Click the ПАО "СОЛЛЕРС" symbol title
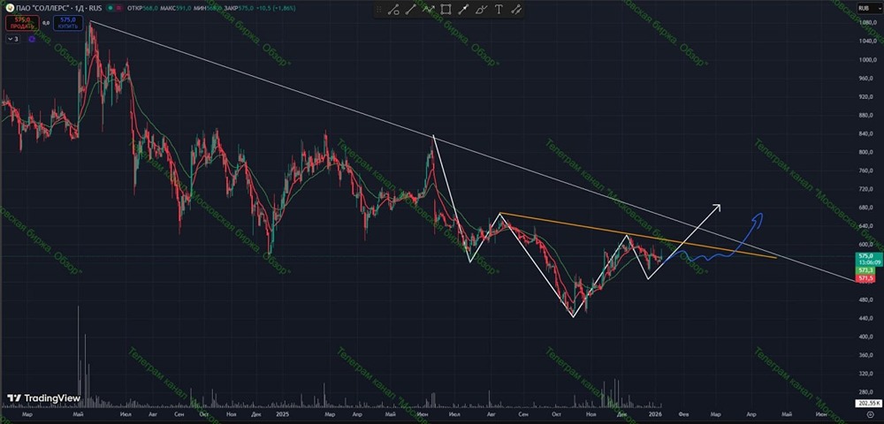Screen dimensions: 884x424 coord(42,9)
